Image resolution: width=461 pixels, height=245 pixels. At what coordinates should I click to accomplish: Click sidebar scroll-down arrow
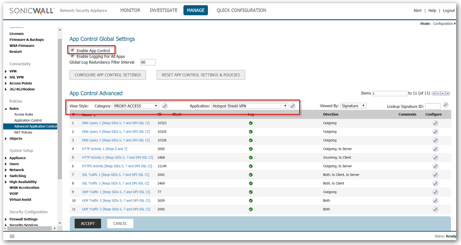[60, 223]
